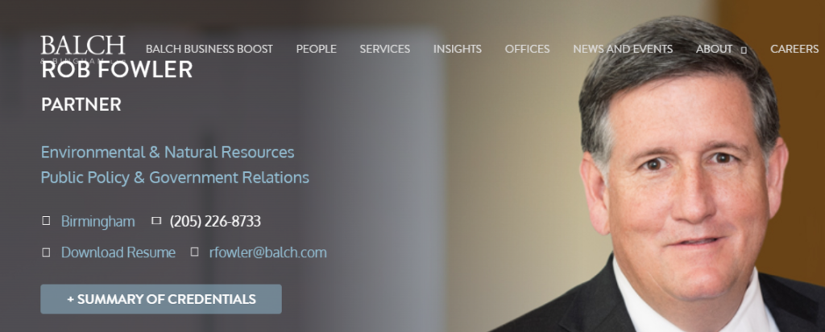Open News and Events page
825x332 pixels.
[x=623, y=49]
